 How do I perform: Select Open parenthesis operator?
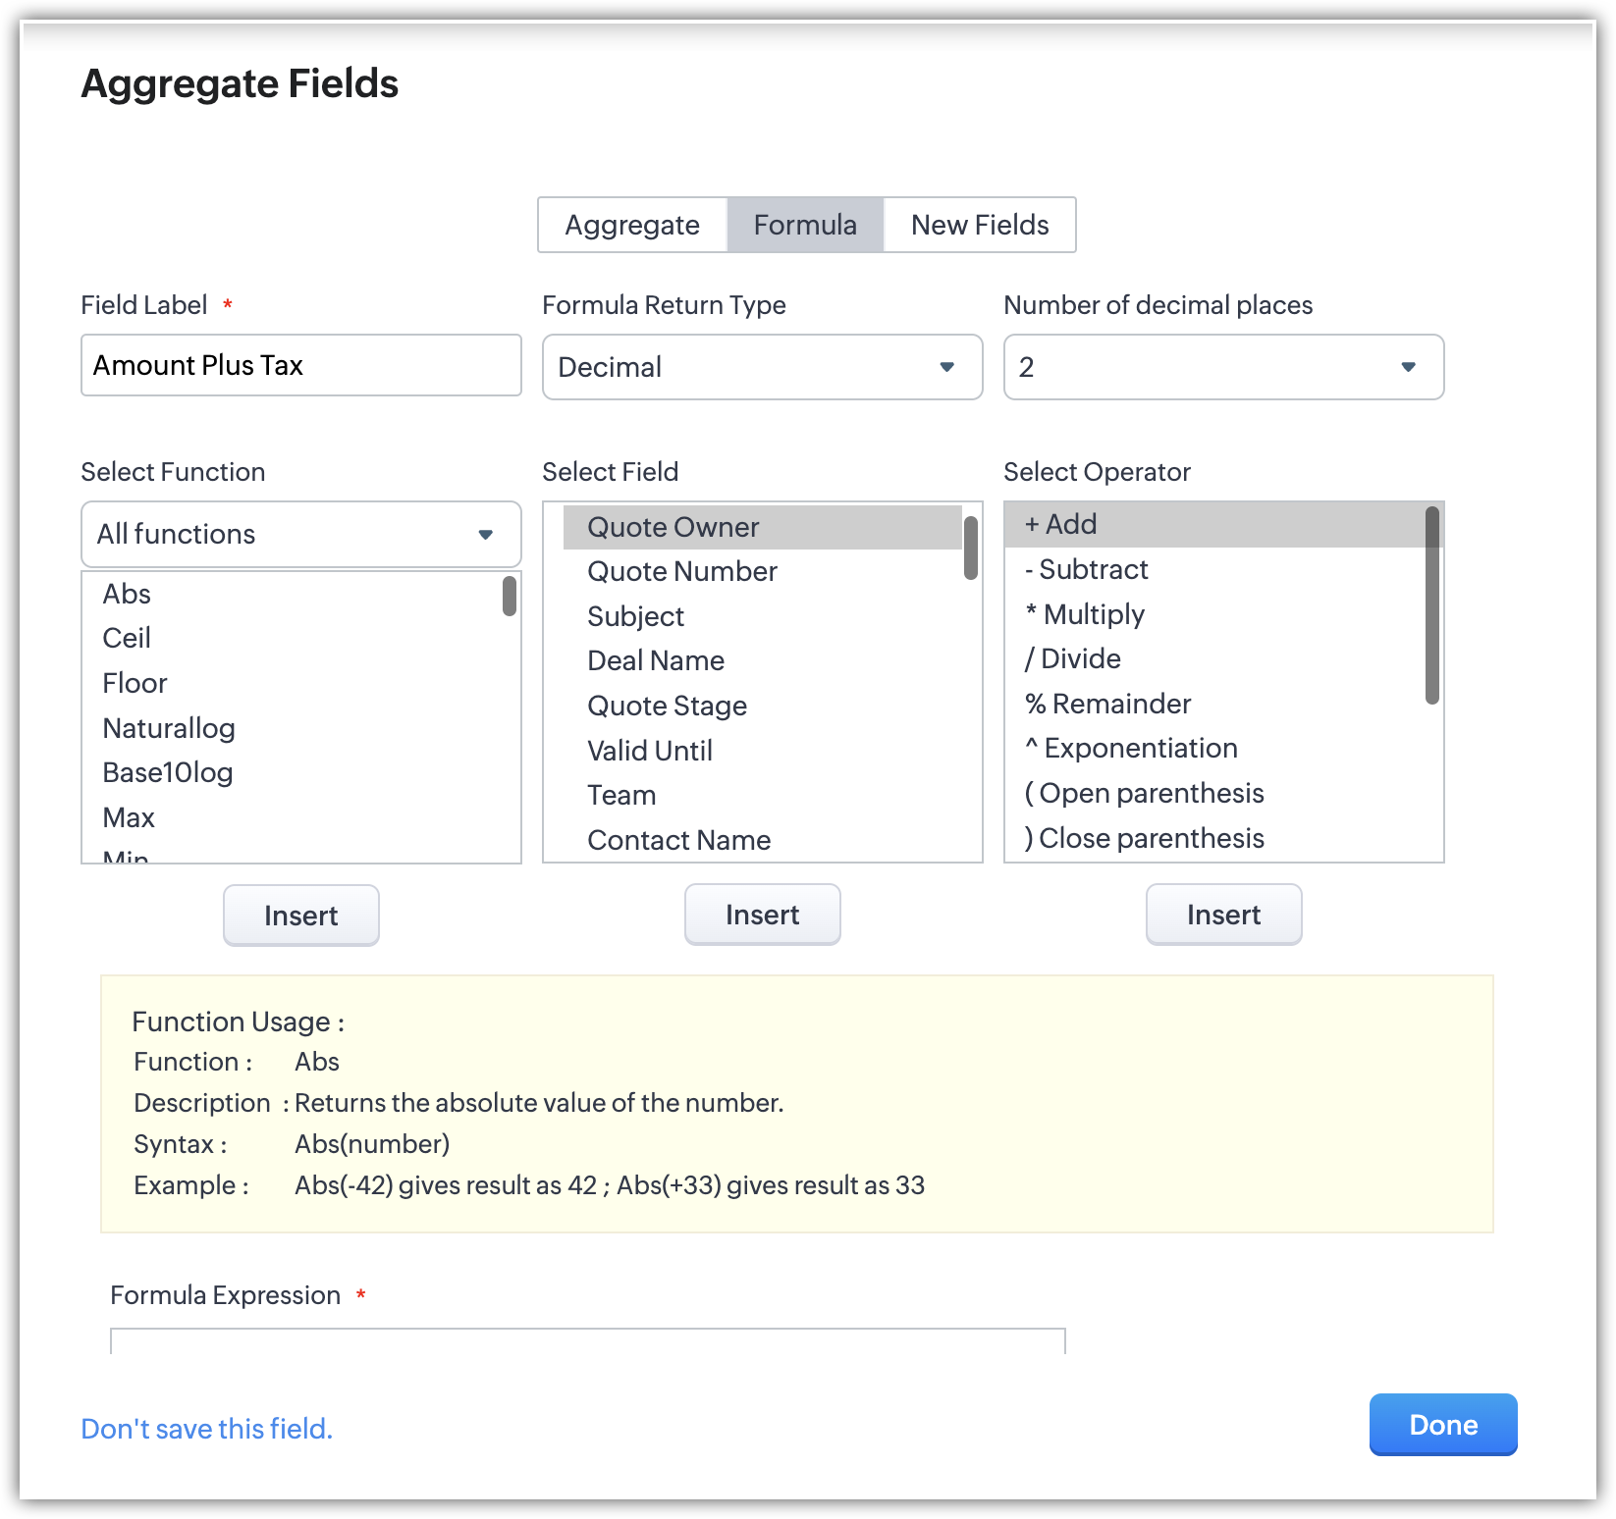(1144, 793)
